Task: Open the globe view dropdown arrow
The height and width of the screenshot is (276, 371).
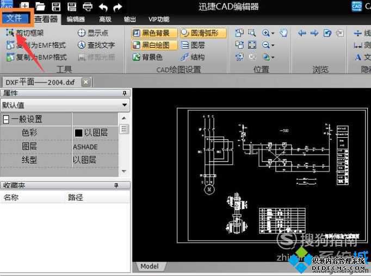Action: [273, 57]
